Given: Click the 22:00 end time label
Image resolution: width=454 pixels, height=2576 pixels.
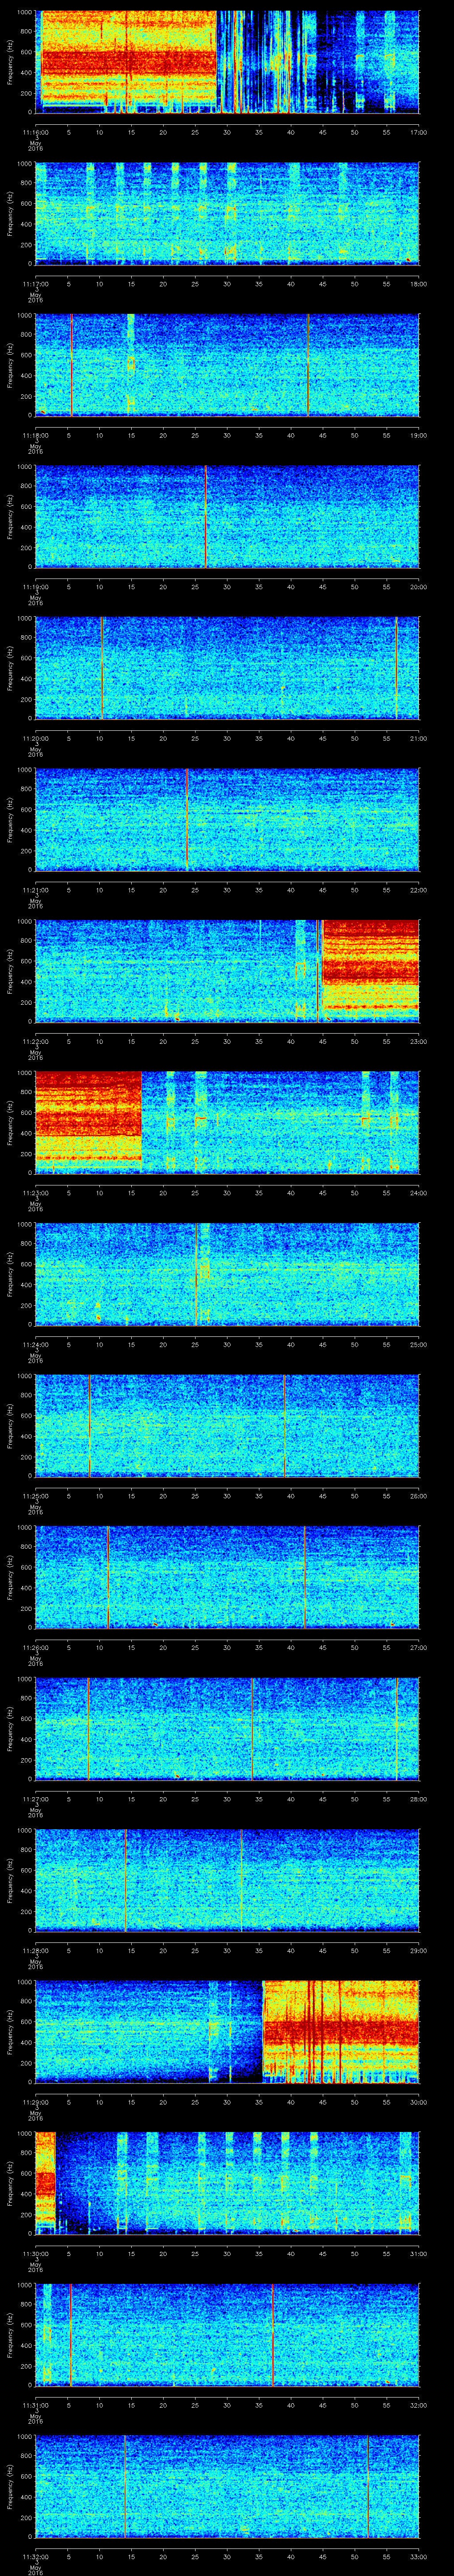Looking at the screenshot, I should 418,890.
